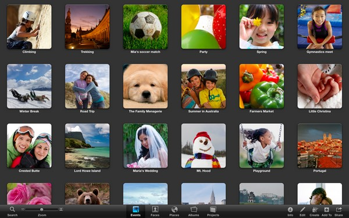Viewport: 349px width, 218px height.
Task: Open the skyscraper spire event thumbnail
Action: pyautogui.click(x=204, y=194)
